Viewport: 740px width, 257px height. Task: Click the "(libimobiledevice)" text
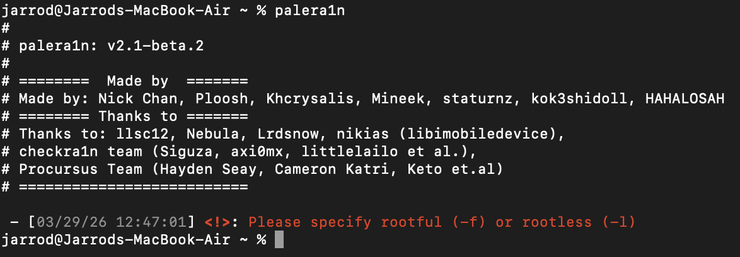pos(500,134)
